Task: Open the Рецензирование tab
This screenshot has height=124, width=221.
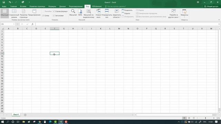Action: click(76, 7)
